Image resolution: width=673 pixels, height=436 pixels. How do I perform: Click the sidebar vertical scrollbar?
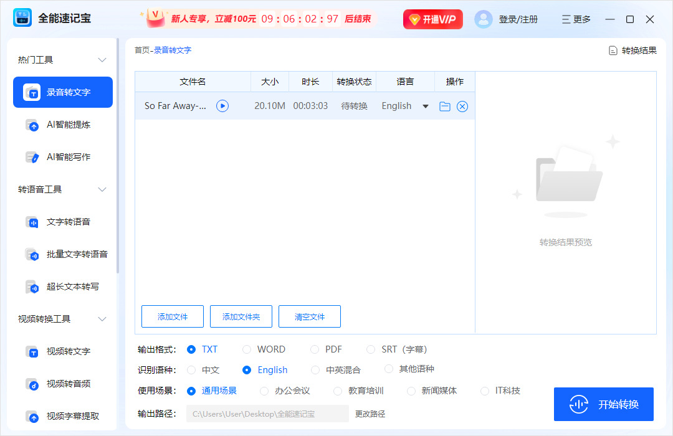click(118, 156)
